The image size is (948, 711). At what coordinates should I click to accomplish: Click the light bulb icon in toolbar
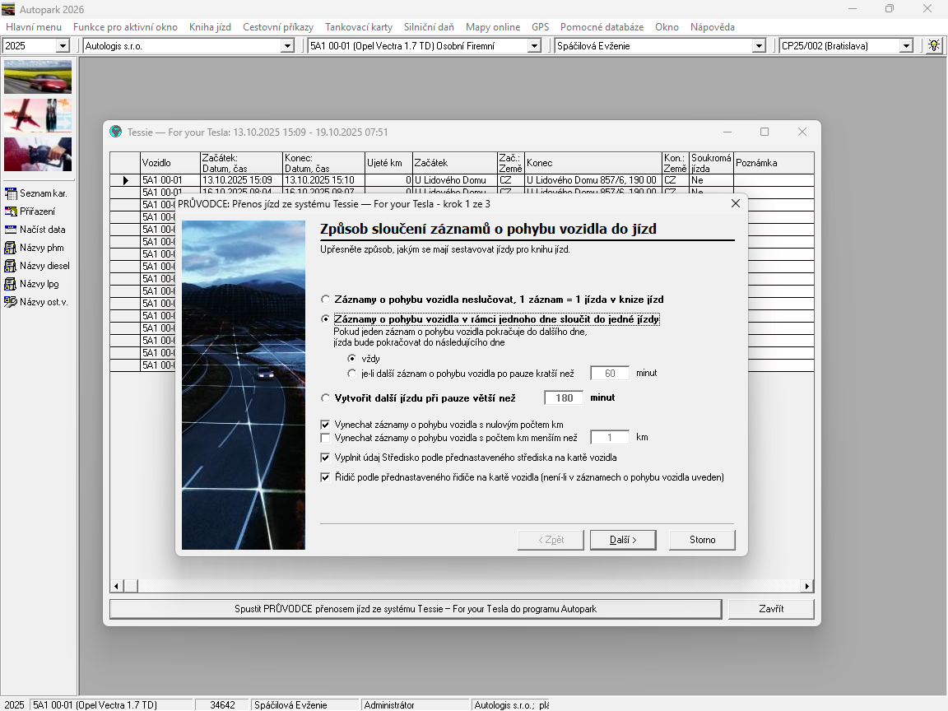pyautogui.click(x=934, y=46)
